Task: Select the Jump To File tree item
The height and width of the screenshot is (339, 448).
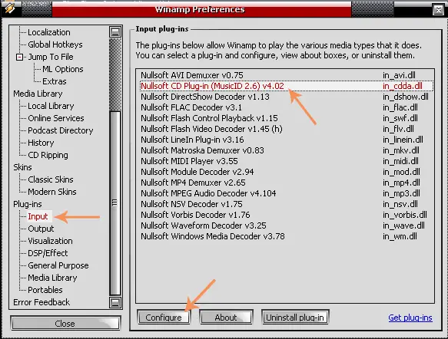Action: point(51,57)
